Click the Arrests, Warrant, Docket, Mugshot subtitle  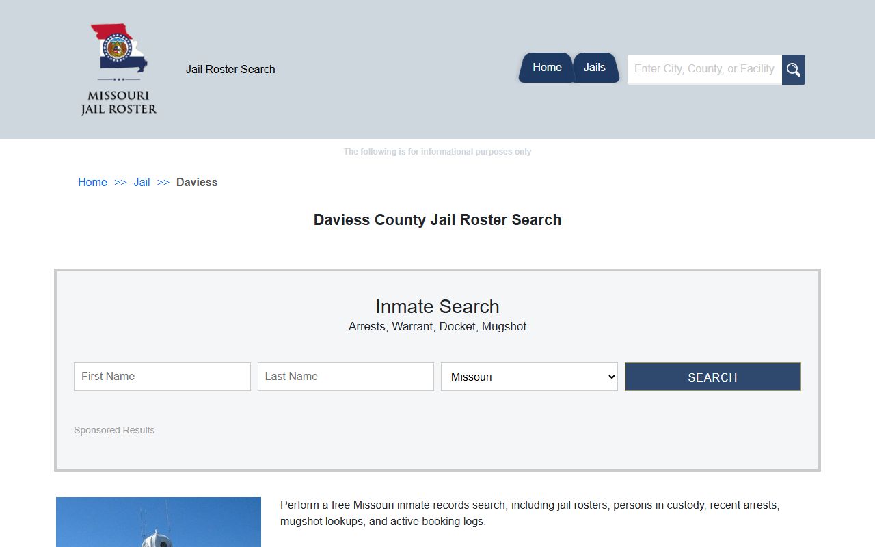[437, 326]
